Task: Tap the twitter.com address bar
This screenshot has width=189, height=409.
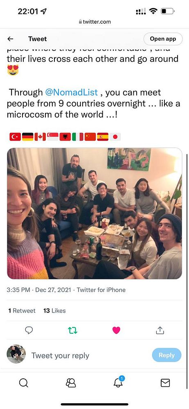Action: (x=95, y=22)
